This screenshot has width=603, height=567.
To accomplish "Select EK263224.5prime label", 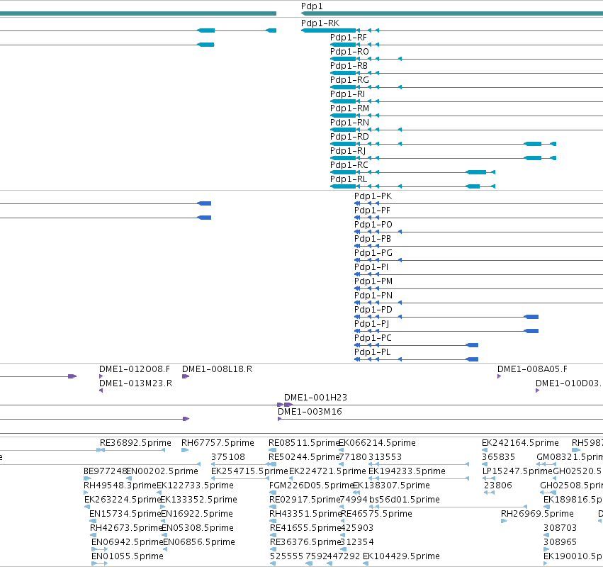I will pyautogui.click(x=123, y=499).
